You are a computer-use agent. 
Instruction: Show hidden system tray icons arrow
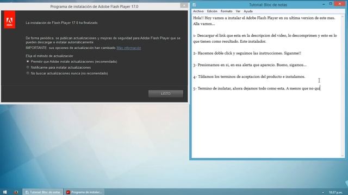pyautogui.click(x=323, y=192)
